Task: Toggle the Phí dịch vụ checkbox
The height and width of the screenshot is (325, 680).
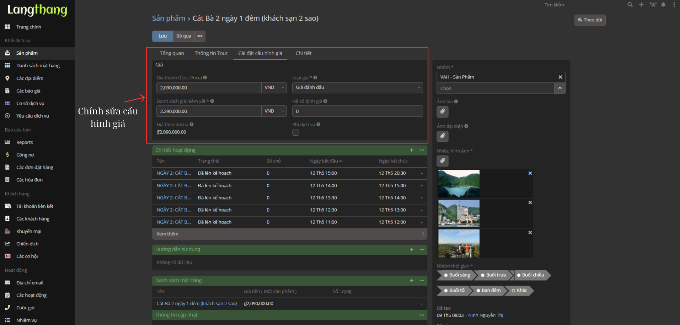Action: pyautogui.click(x=296, y=132)
